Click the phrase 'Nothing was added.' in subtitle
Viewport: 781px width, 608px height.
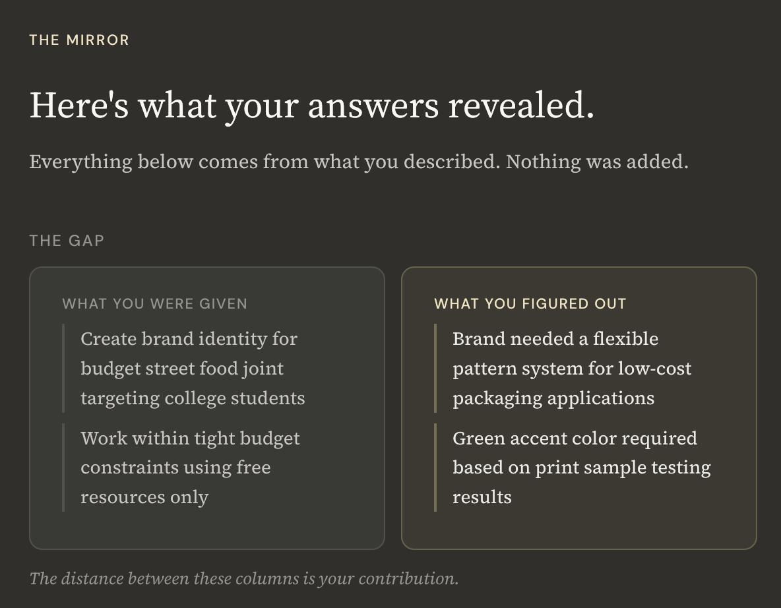597,162
